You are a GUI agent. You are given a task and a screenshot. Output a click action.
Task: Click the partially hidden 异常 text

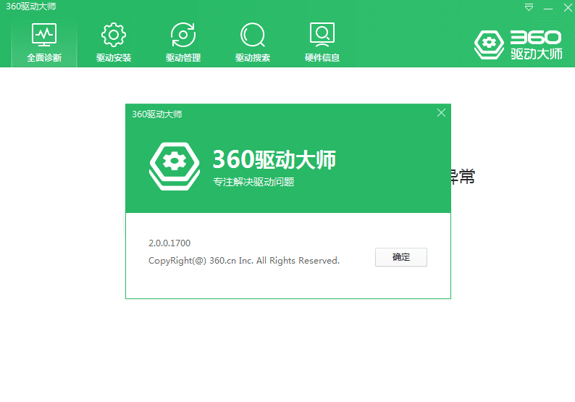pyautogui.click(x=462, y=177)
